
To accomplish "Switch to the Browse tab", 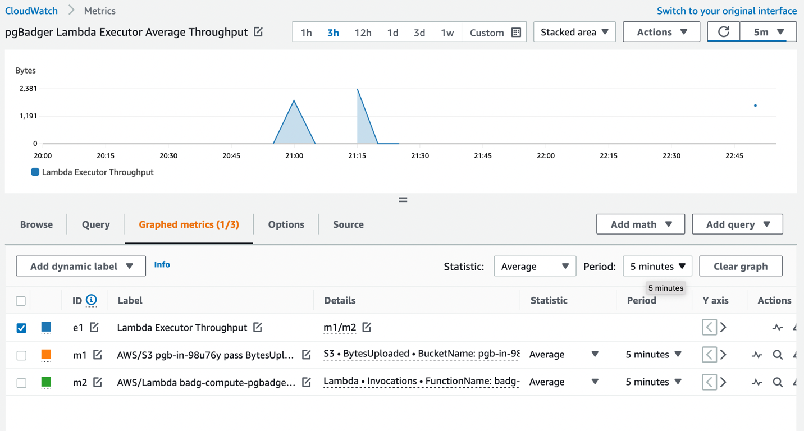I will pos(36,224).
